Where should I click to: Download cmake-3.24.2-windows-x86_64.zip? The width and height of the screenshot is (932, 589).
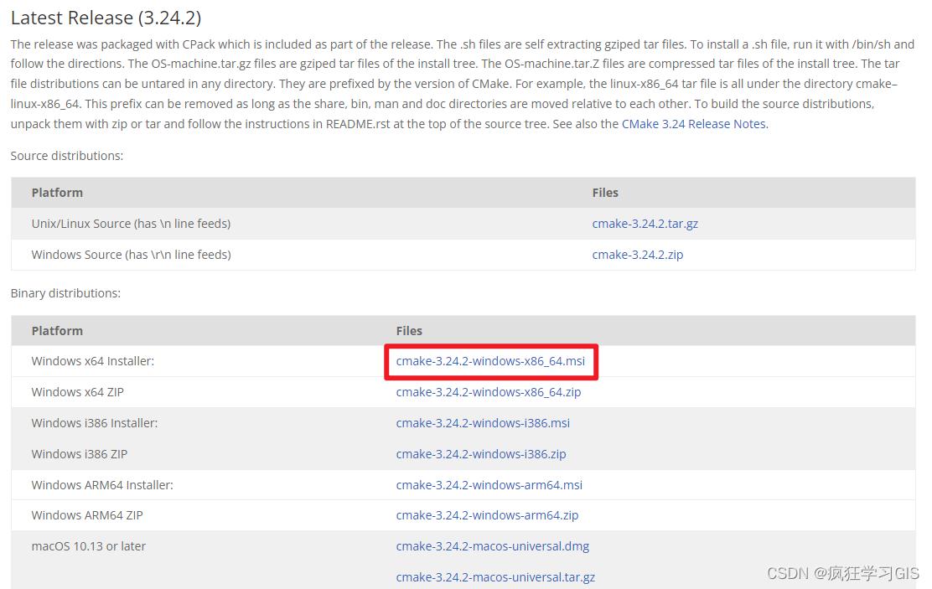[489, 391]
